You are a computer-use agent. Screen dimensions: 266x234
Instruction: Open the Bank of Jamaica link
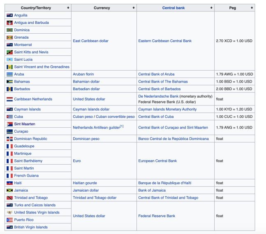152,190
